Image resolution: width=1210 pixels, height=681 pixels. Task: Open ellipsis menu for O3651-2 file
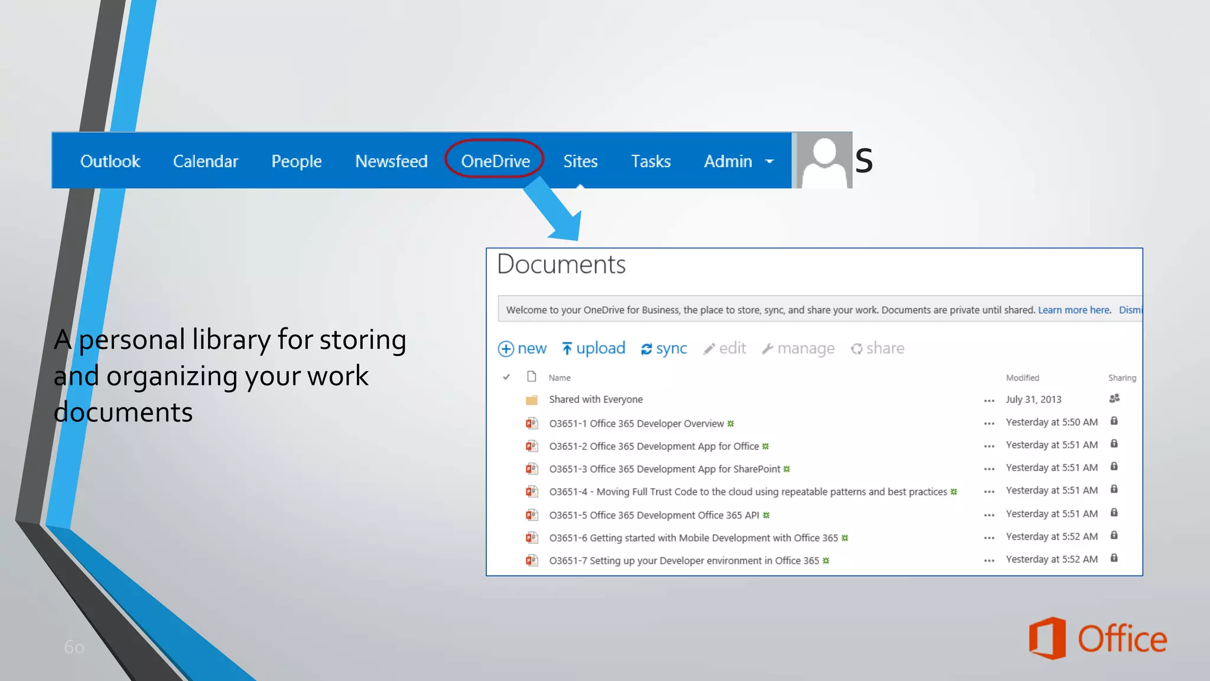point(989,446)
